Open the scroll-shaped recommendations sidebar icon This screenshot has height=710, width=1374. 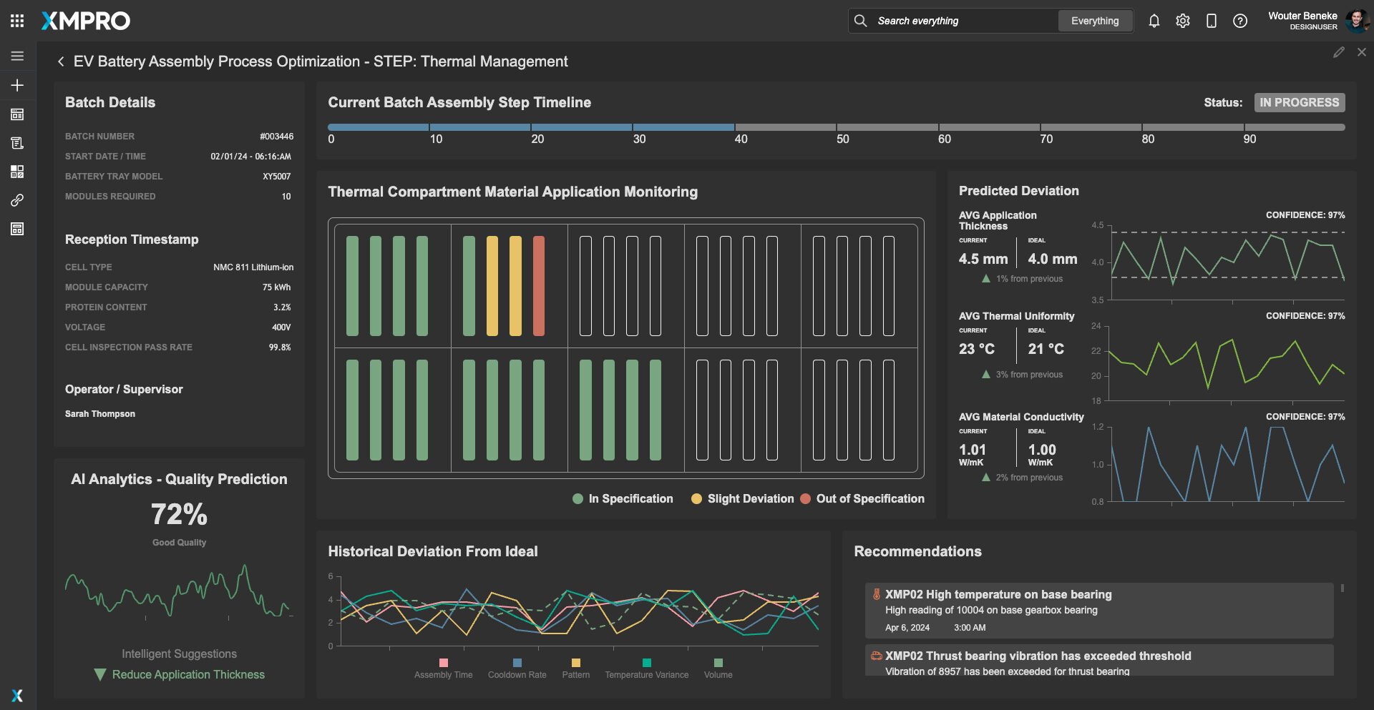tap(17, 143)
